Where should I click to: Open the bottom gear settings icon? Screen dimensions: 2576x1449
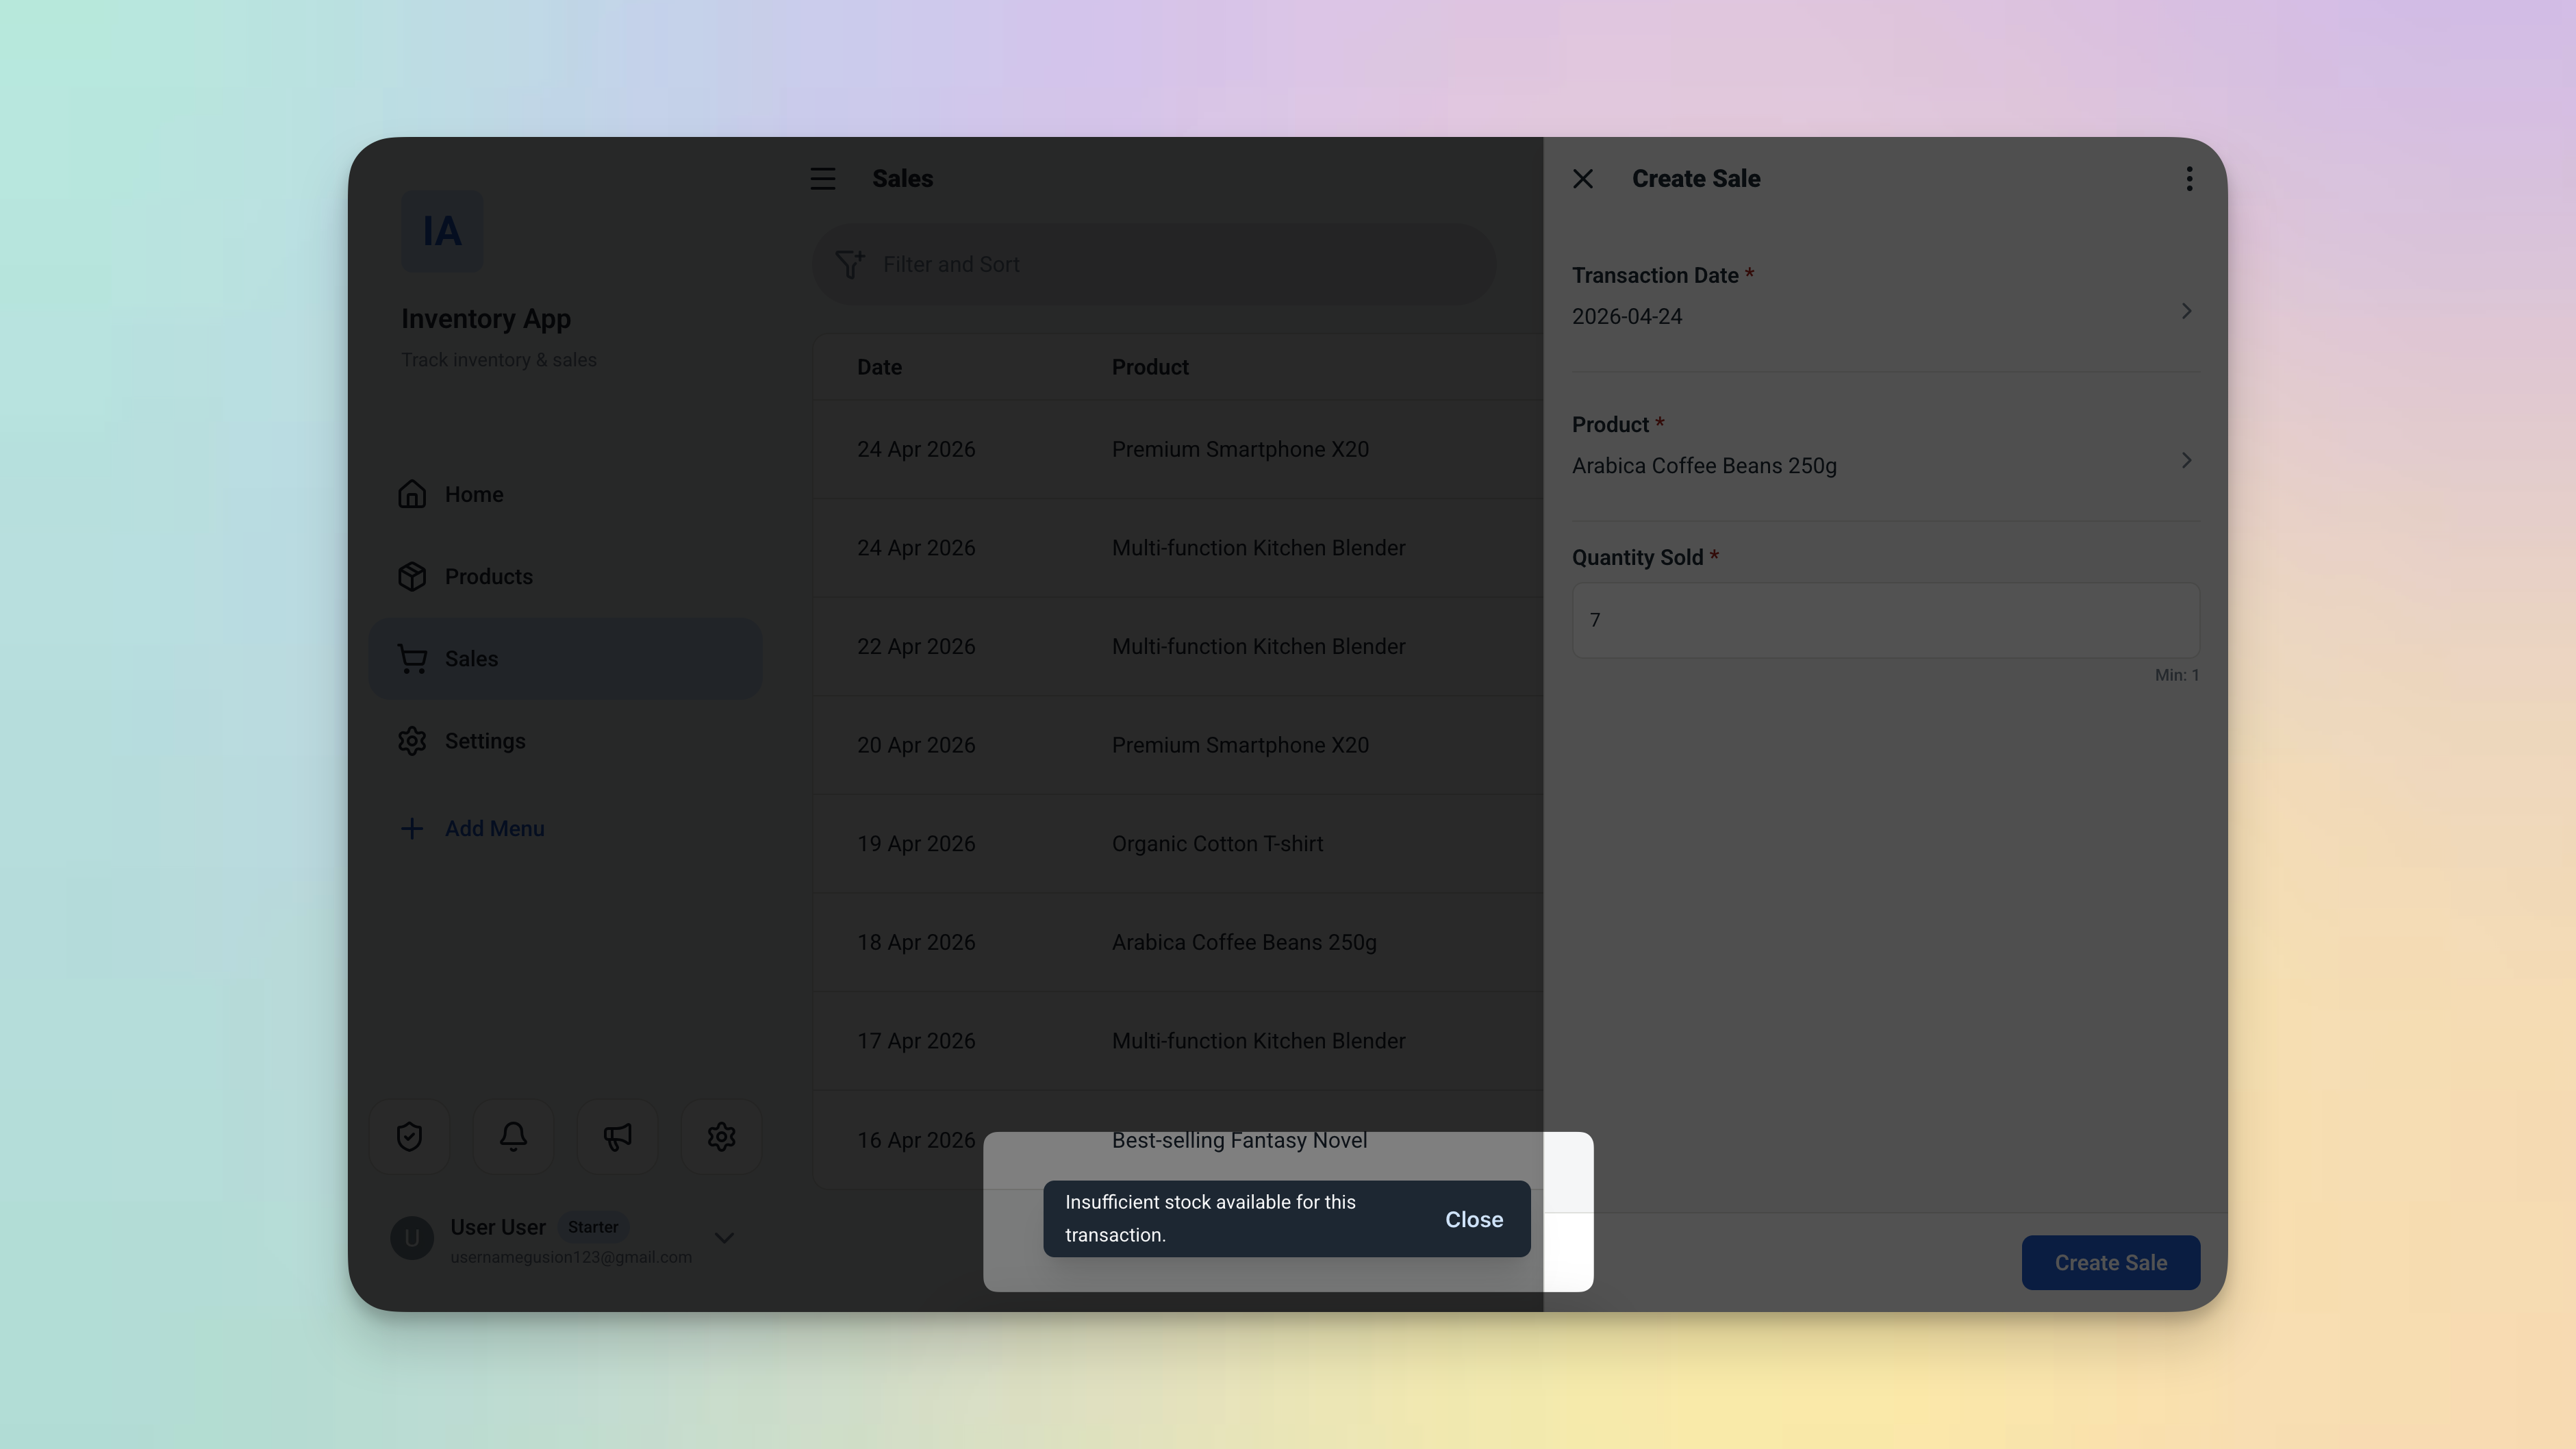[721, 1137]
